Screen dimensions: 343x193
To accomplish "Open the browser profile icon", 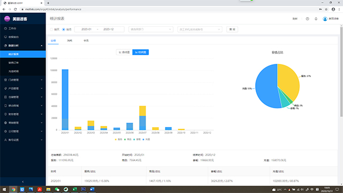I will click(x=333, y=9).
